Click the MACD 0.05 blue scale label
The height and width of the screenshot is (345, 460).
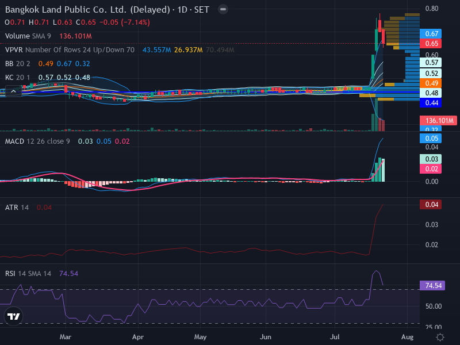coord(431,139)
